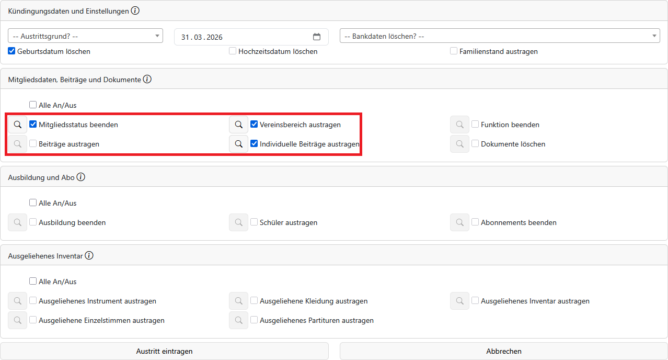
Task: Enable Hochzeitsdatum löschen checkbox
Action: point(233,51)
